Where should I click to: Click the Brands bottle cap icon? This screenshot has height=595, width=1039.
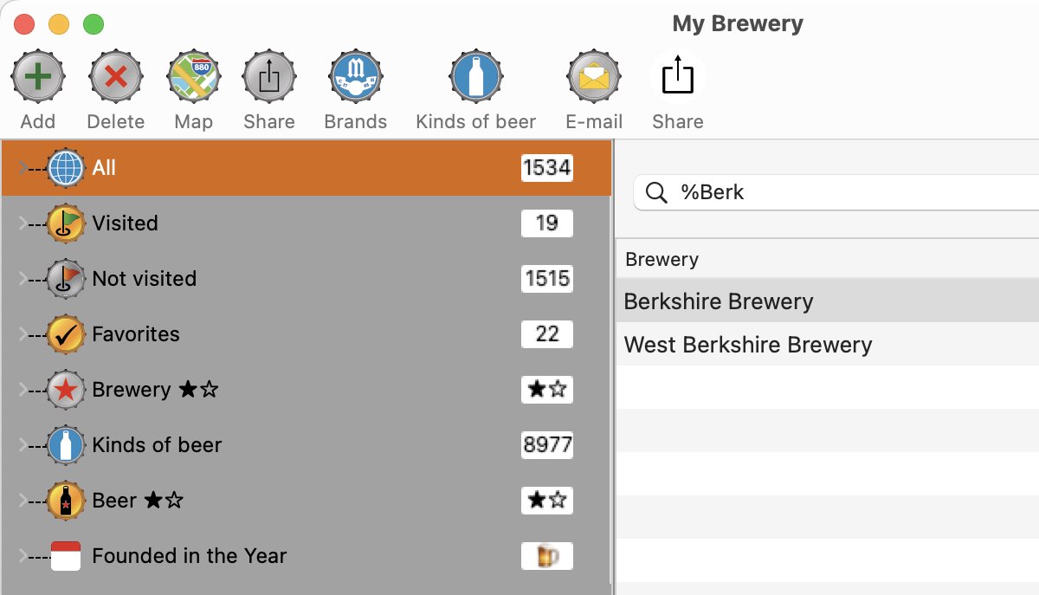click(355, 77)
